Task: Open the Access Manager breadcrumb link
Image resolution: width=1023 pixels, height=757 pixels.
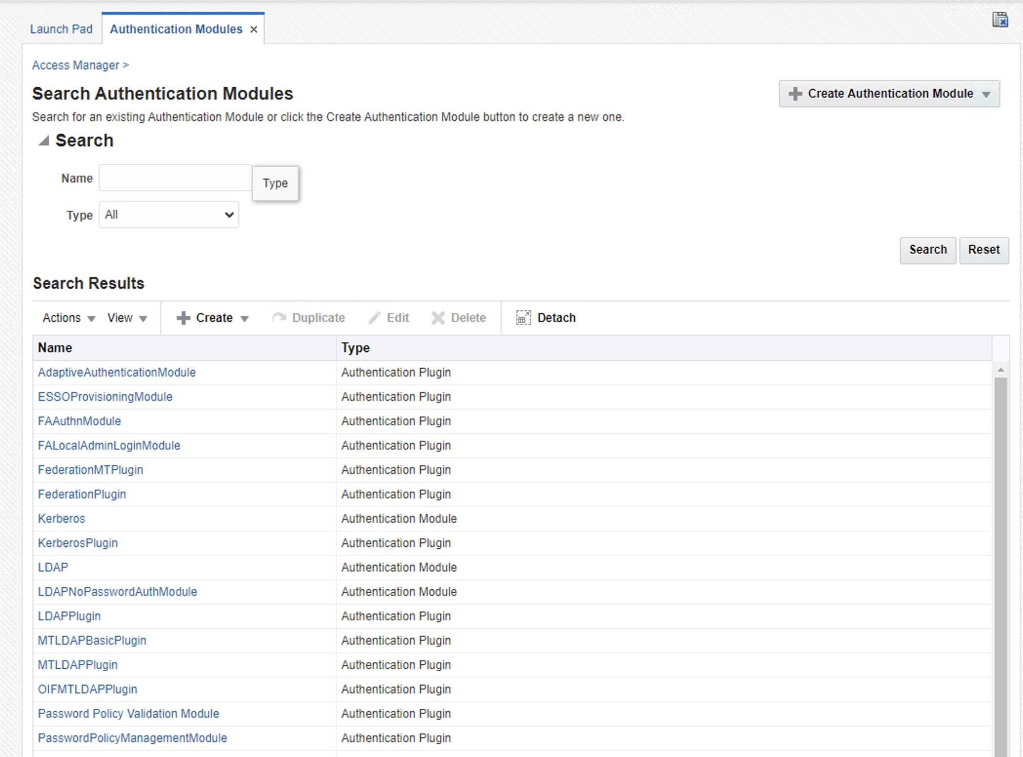Action: click(76, 65)
